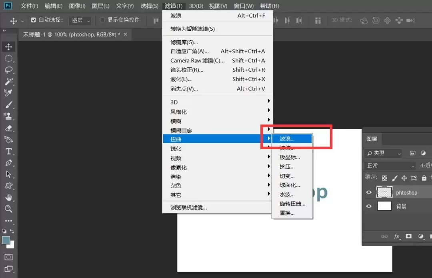The image size is (432, 278).
Task: Open the 图层 auto-select dropdown
Action: 80,20
